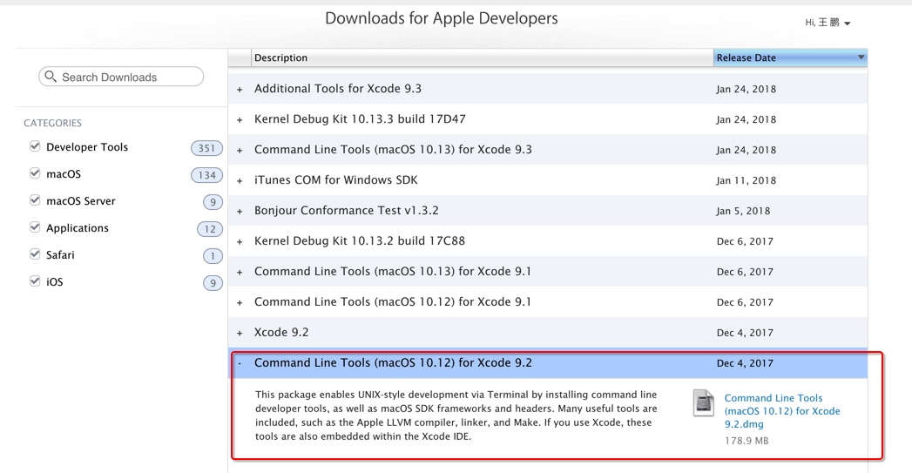Click the disk image file icon
The width and height of the screenshot is (912, 473).
click(x=703, y=402)
